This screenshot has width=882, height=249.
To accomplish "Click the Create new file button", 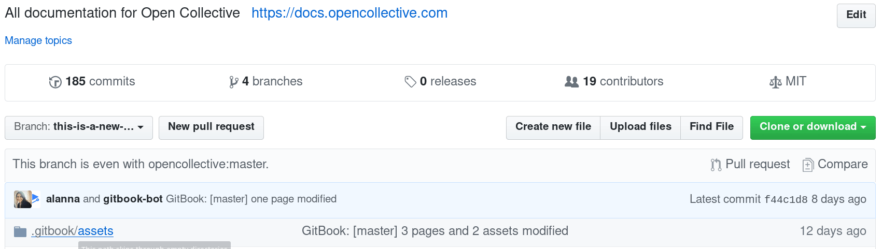I will tap(553, 128).
